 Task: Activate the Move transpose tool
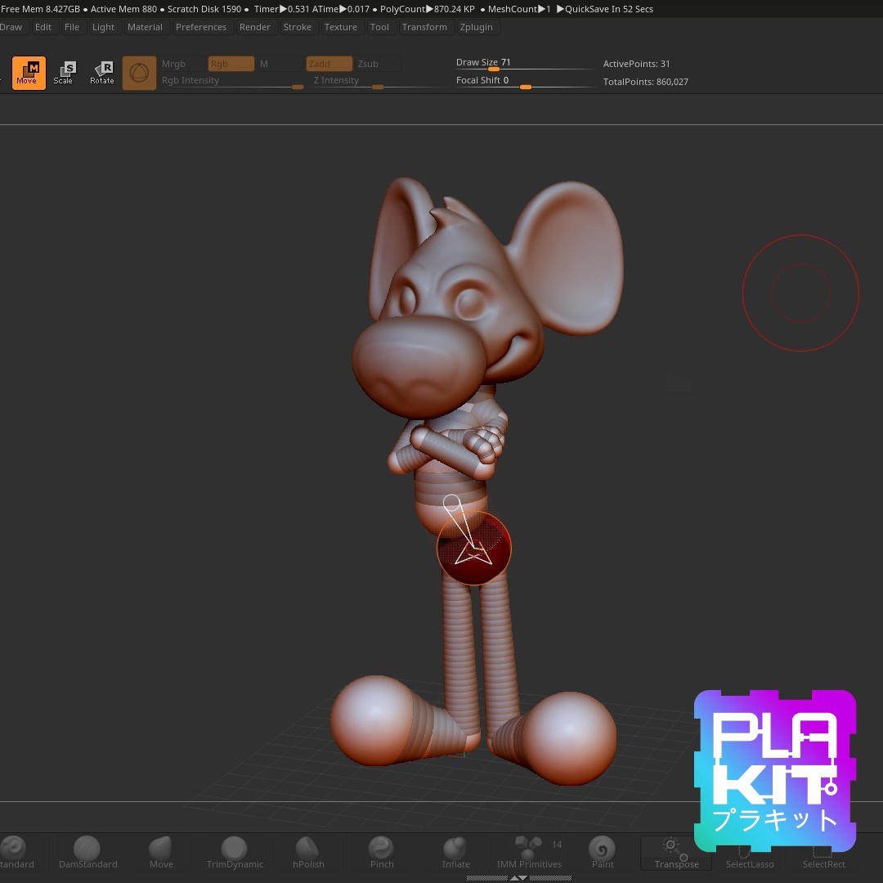pyautogui.click(x=29, y=73)
